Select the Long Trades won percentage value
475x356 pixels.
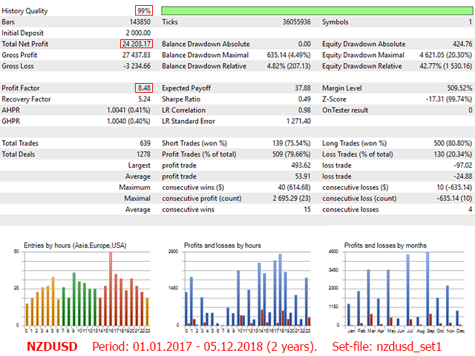tap(444, 142)
